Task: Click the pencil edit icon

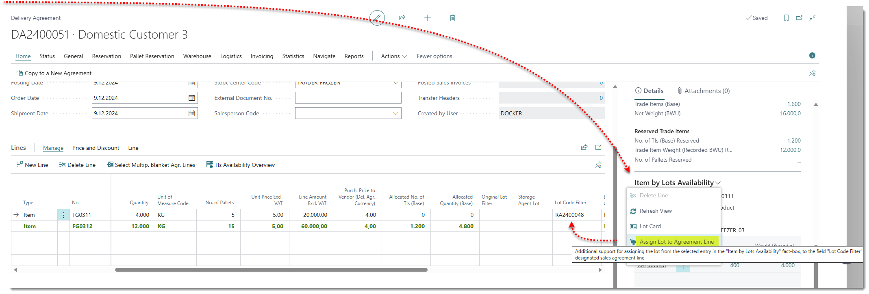Action: tap(377, 18)
